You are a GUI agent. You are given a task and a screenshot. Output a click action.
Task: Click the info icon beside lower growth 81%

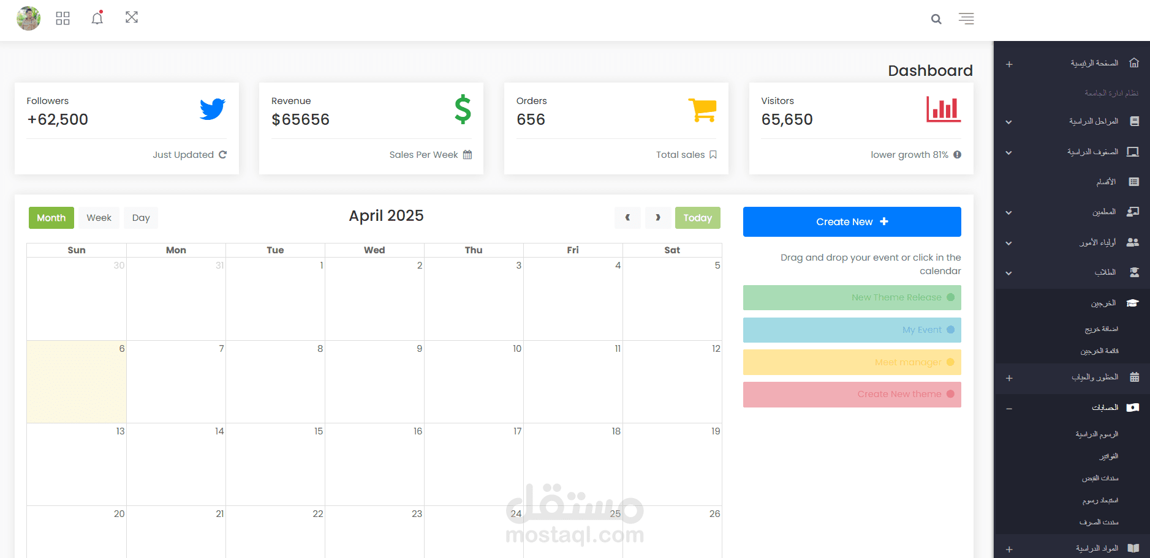coord(957,155)
